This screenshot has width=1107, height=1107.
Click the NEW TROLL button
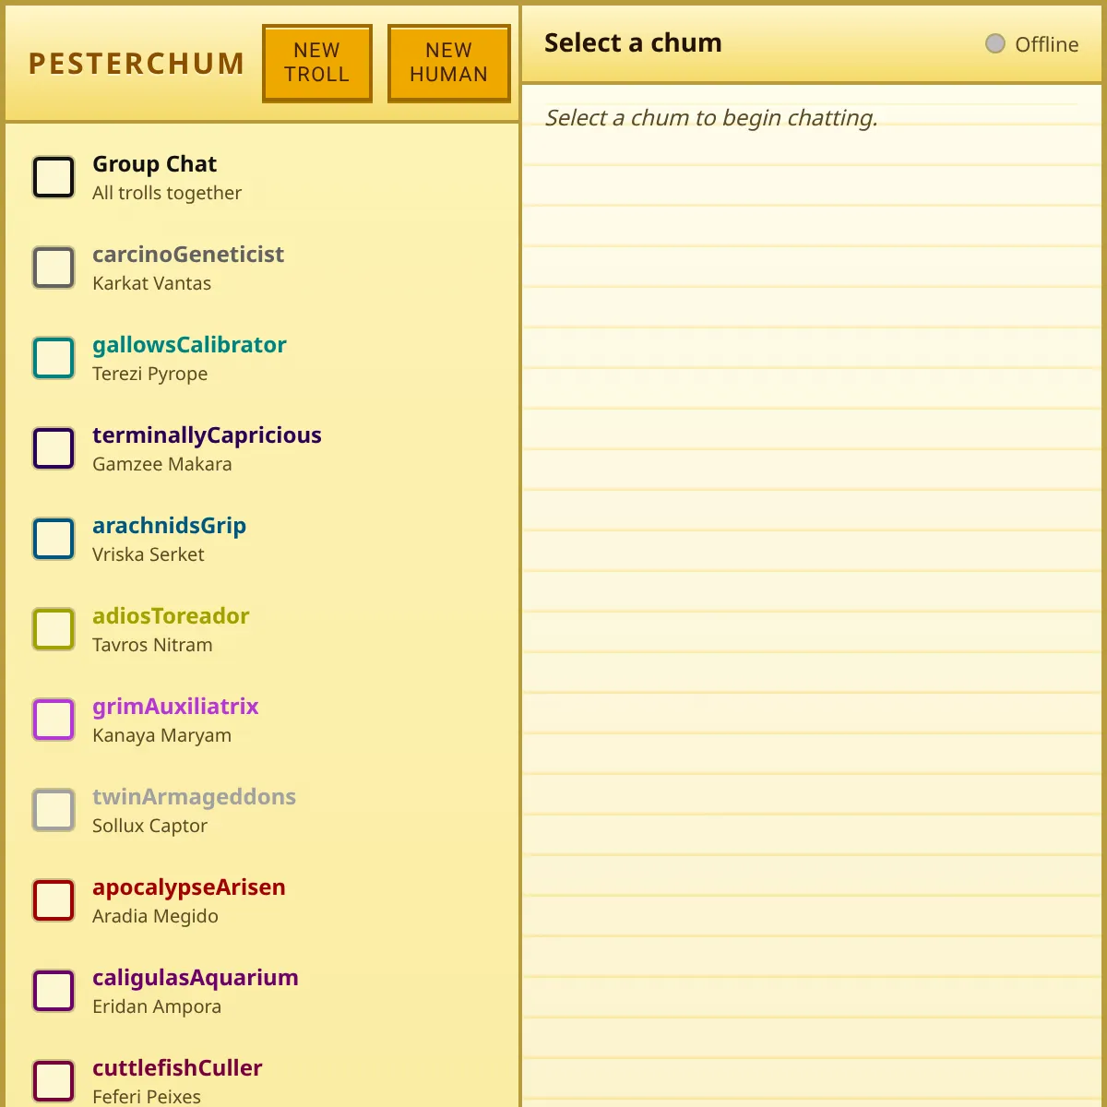pos(316,63)
